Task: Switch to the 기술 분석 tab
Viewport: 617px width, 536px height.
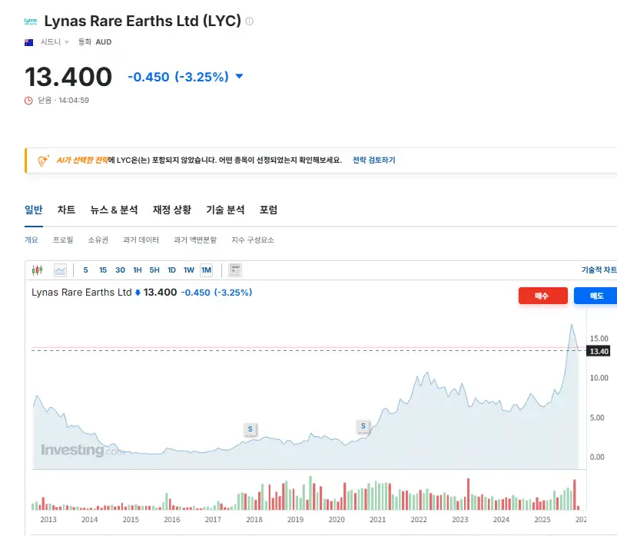Action: (225, 210)
